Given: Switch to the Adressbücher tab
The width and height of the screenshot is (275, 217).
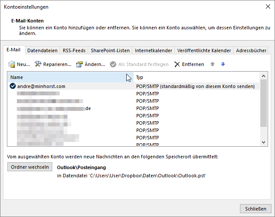Looking at the screenshot, I should [251, 50].
